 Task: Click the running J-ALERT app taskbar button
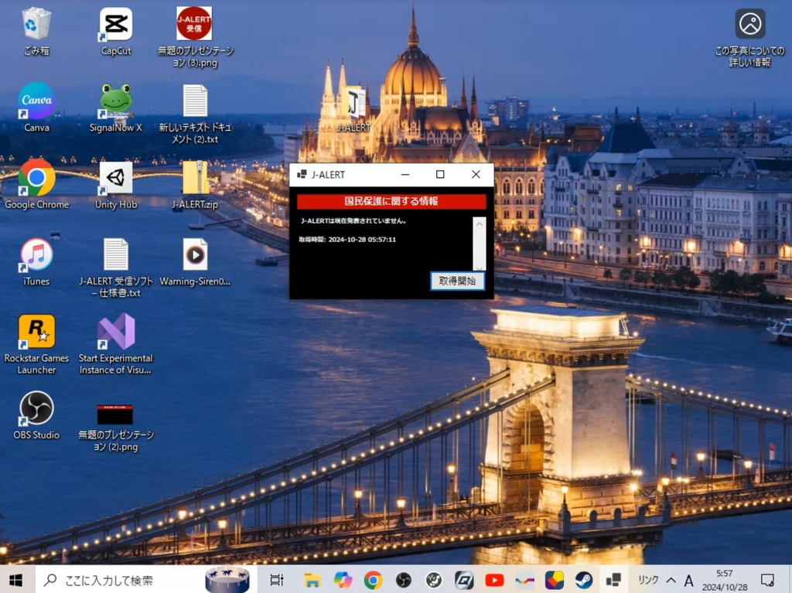click(613, 580)
